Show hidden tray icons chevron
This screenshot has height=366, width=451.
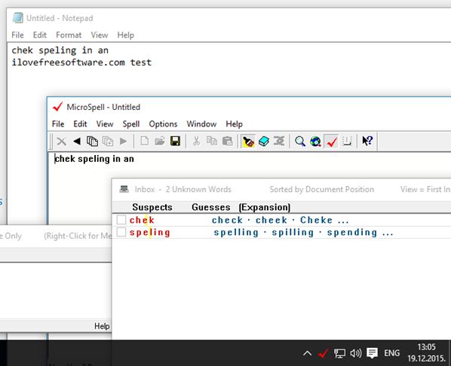click(x=307, y=353)
